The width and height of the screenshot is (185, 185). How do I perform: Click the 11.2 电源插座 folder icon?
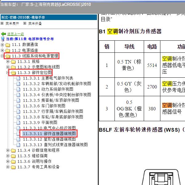click(8, 51)
